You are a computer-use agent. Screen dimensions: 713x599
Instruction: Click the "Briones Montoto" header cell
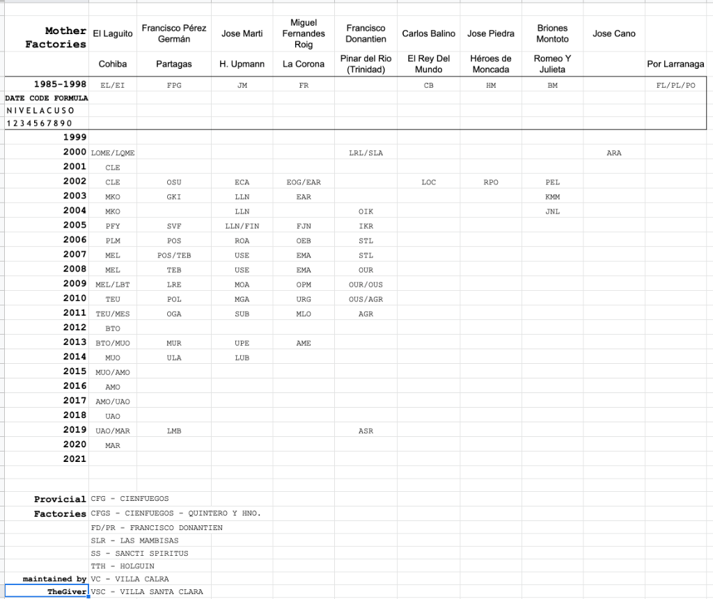[552, 33]
